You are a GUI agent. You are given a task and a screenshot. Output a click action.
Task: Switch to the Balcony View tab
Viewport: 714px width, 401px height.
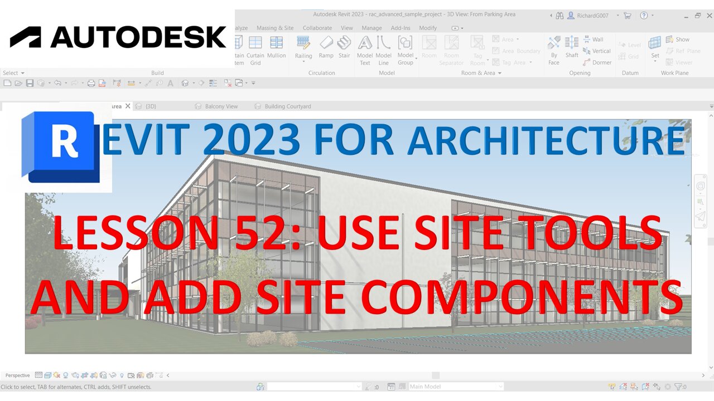click(x=216, y=106)
